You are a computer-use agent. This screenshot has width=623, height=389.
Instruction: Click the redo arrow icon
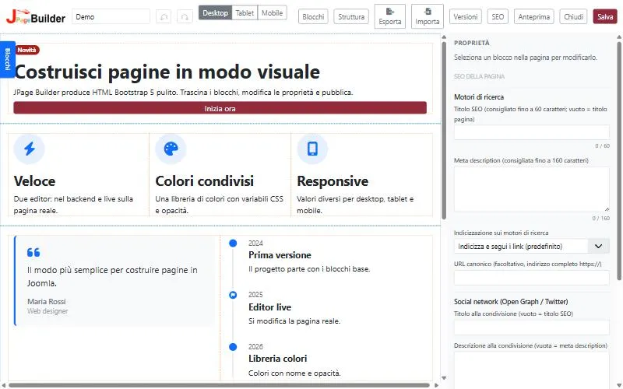pos(185,17)
